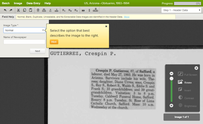The width and height of the screenshot is (203, 124).
Task: Click the vertical dotted ditto icon
Action: pyautogui.click(x=89, y=10)
